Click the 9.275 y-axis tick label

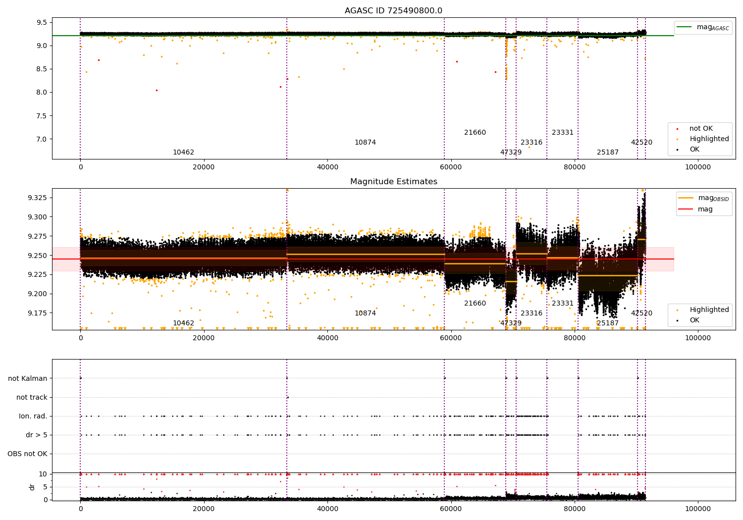[x=38, y=236]
